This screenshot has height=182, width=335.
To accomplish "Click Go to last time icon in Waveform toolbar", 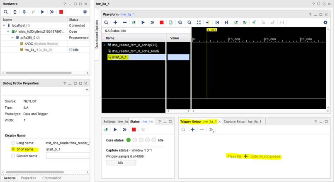I will click(226, 22).
